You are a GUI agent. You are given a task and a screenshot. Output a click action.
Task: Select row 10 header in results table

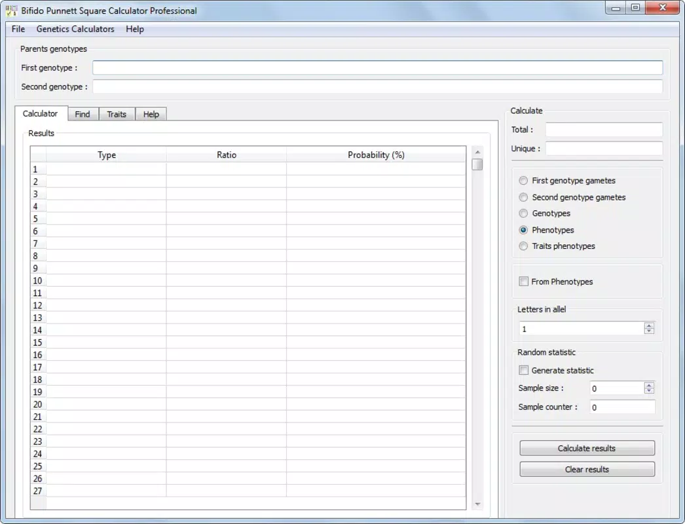38,280
